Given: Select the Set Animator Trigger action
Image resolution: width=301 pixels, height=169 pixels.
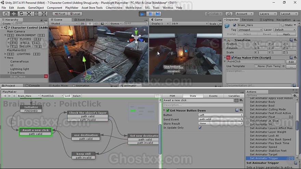Looking at the screenshot, I should pos(271,158).
